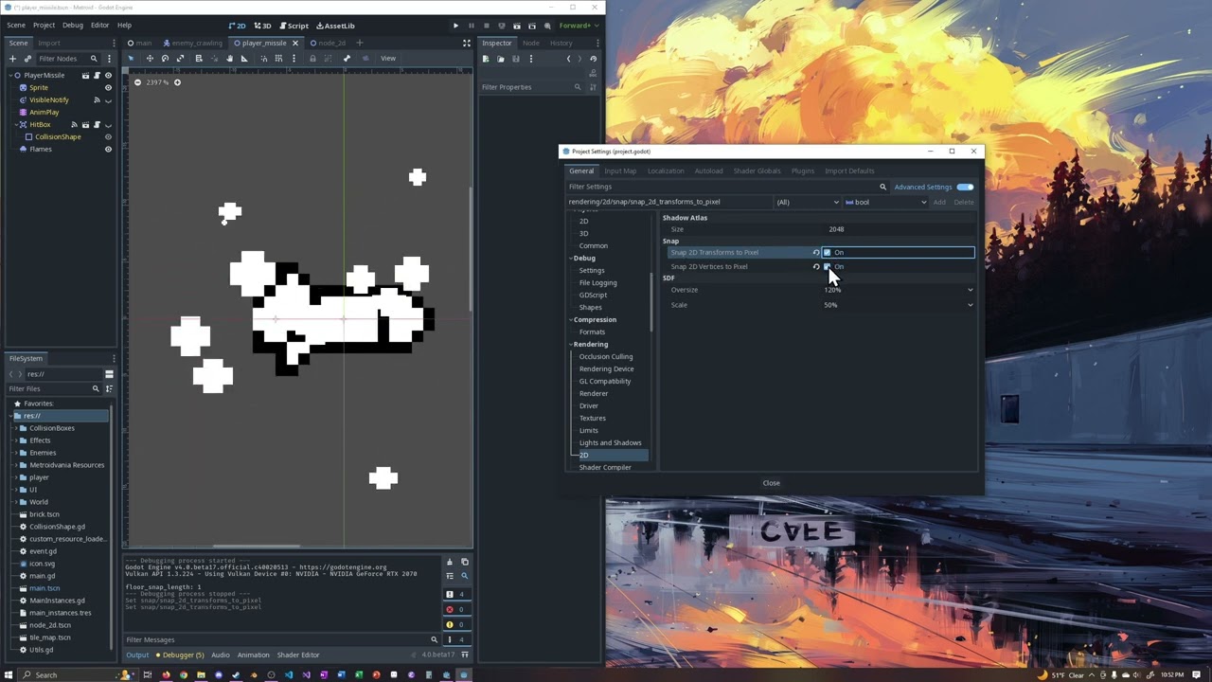The width and height of the screenshot is (1212, 682).
Task: Toggle distraction free mode in viewport
Action: tap(466, 43)
